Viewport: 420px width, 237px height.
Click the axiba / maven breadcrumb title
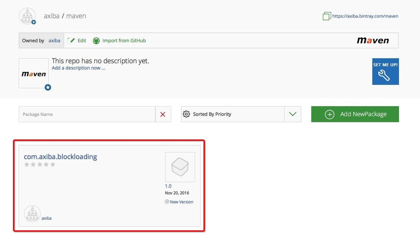[x=65, y=16]
